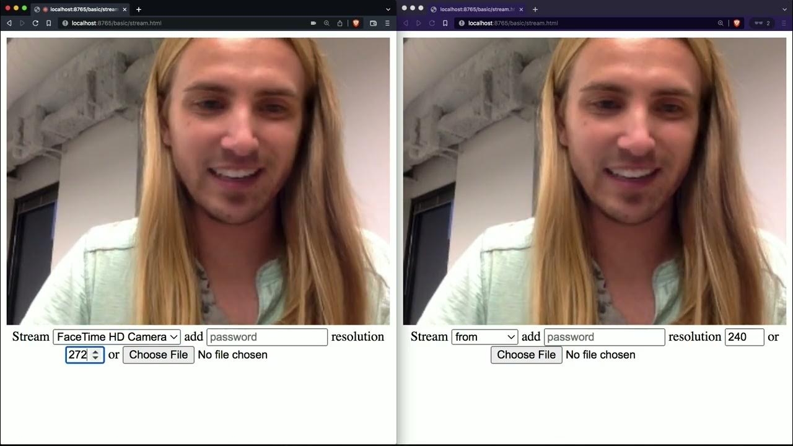Open camera permission indicator in left address bar

tap(313, 23)
